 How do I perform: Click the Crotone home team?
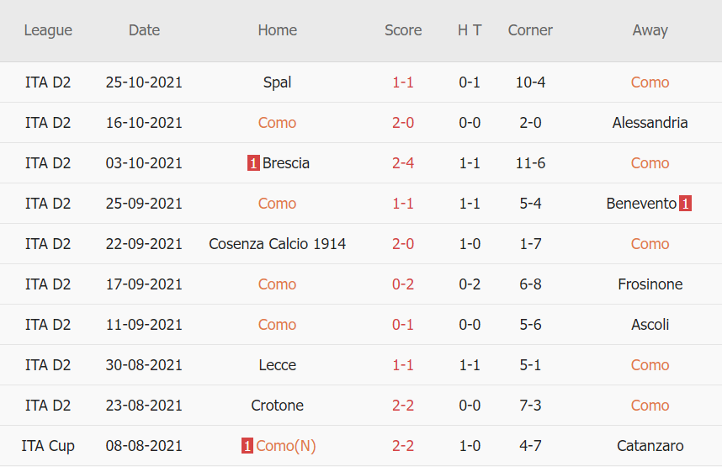point(277,406)
